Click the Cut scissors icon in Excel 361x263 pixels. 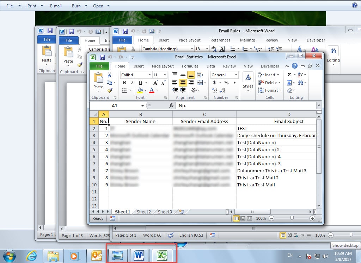pyautogui.click(x=109, y=75)
